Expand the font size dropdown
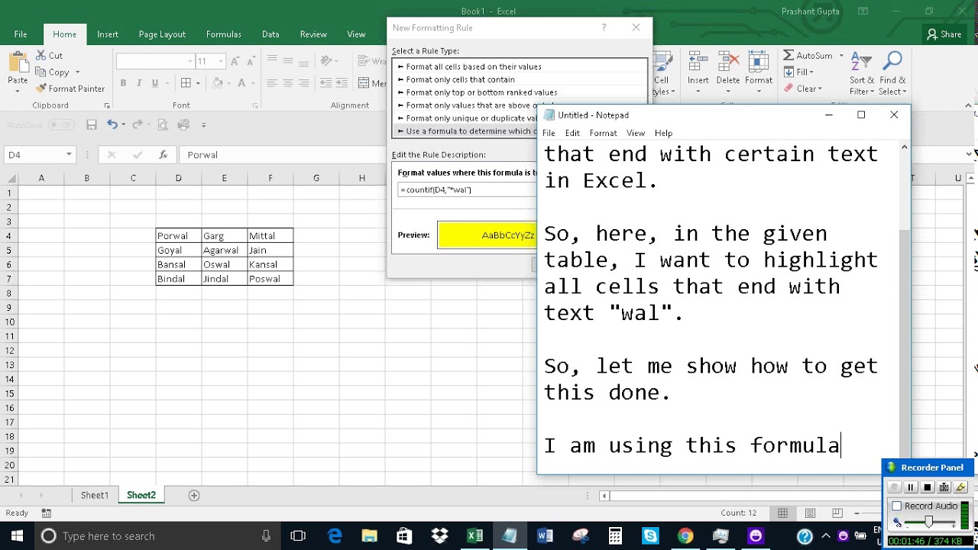Screen dimensions: 978x550 coord(221,61)
